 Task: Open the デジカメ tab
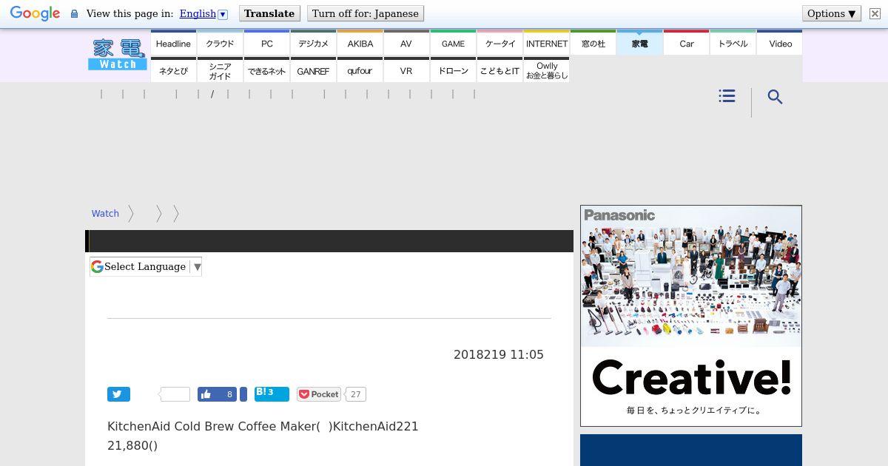tap(313, 44)
